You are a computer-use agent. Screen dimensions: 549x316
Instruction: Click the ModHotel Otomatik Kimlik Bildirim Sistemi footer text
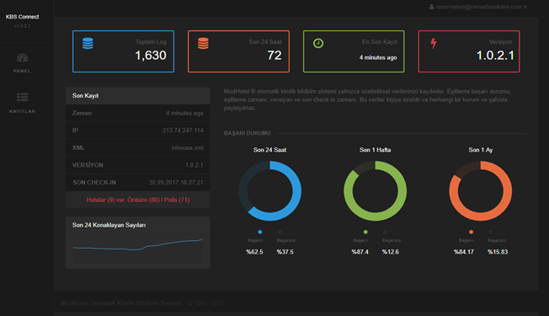click(x=121, y=303)
